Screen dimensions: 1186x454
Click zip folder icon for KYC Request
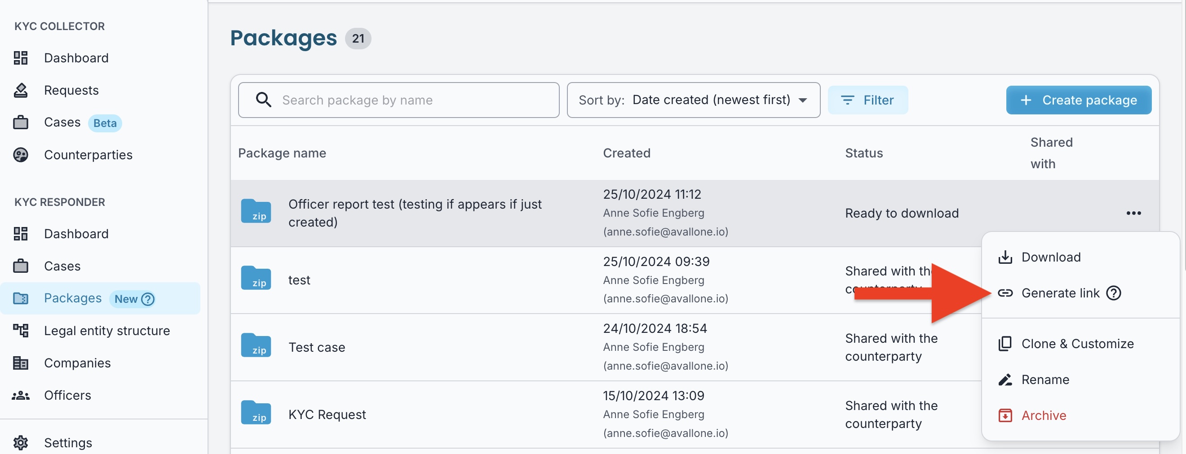[256, 412]
